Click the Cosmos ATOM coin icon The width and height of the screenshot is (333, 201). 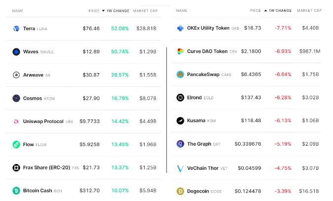(16, 98)
